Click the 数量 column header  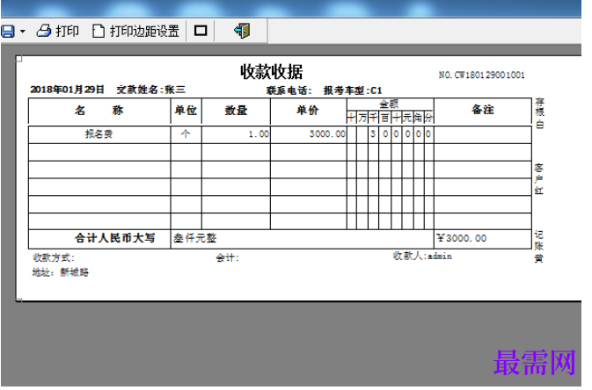pos(236,111)
